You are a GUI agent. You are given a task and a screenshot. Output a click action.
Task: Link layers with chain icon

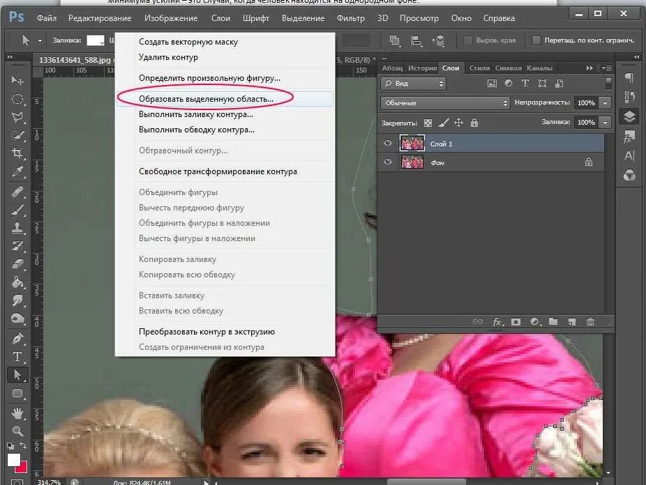(x=478, y=322)
